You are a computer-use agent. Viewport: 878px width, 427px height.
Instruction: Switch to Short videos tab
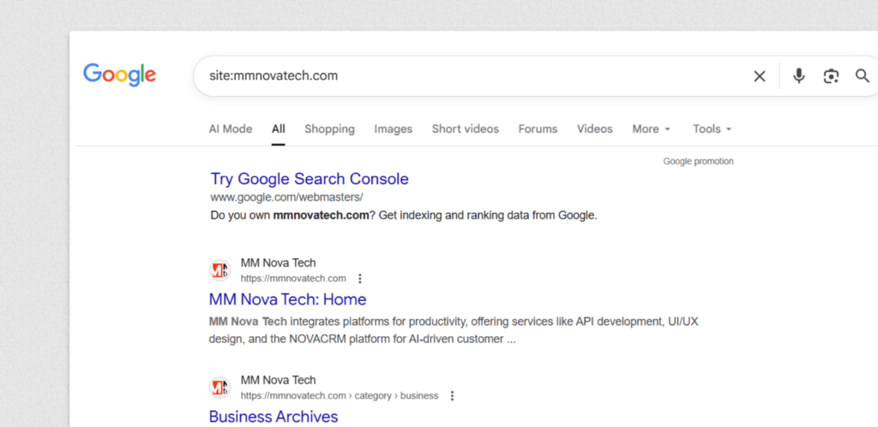click(x=465, y=129)
